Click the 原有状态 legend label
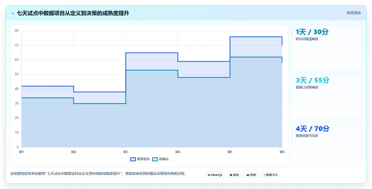Viewport: 372px width, 189px height. pos(143,159)
